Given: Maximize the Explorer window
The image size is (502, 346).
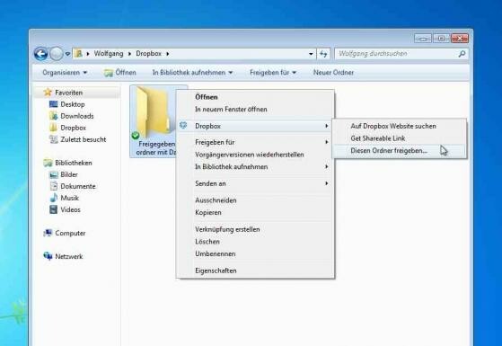Looking at the screenshot, I should (441, 39).
